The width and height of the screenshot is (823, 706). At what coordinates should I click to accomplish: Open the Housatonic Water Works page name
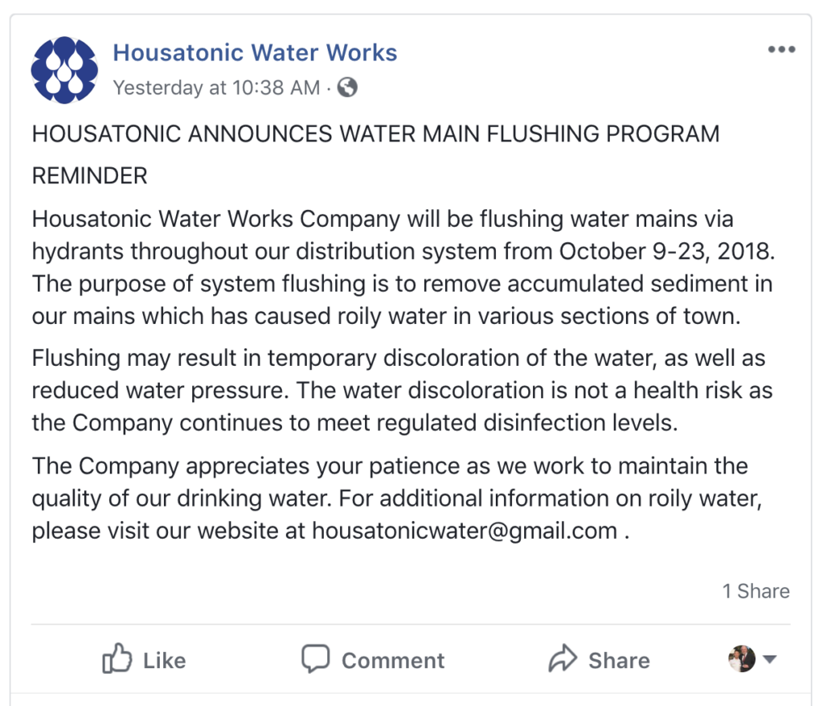[x=255, y=52]
